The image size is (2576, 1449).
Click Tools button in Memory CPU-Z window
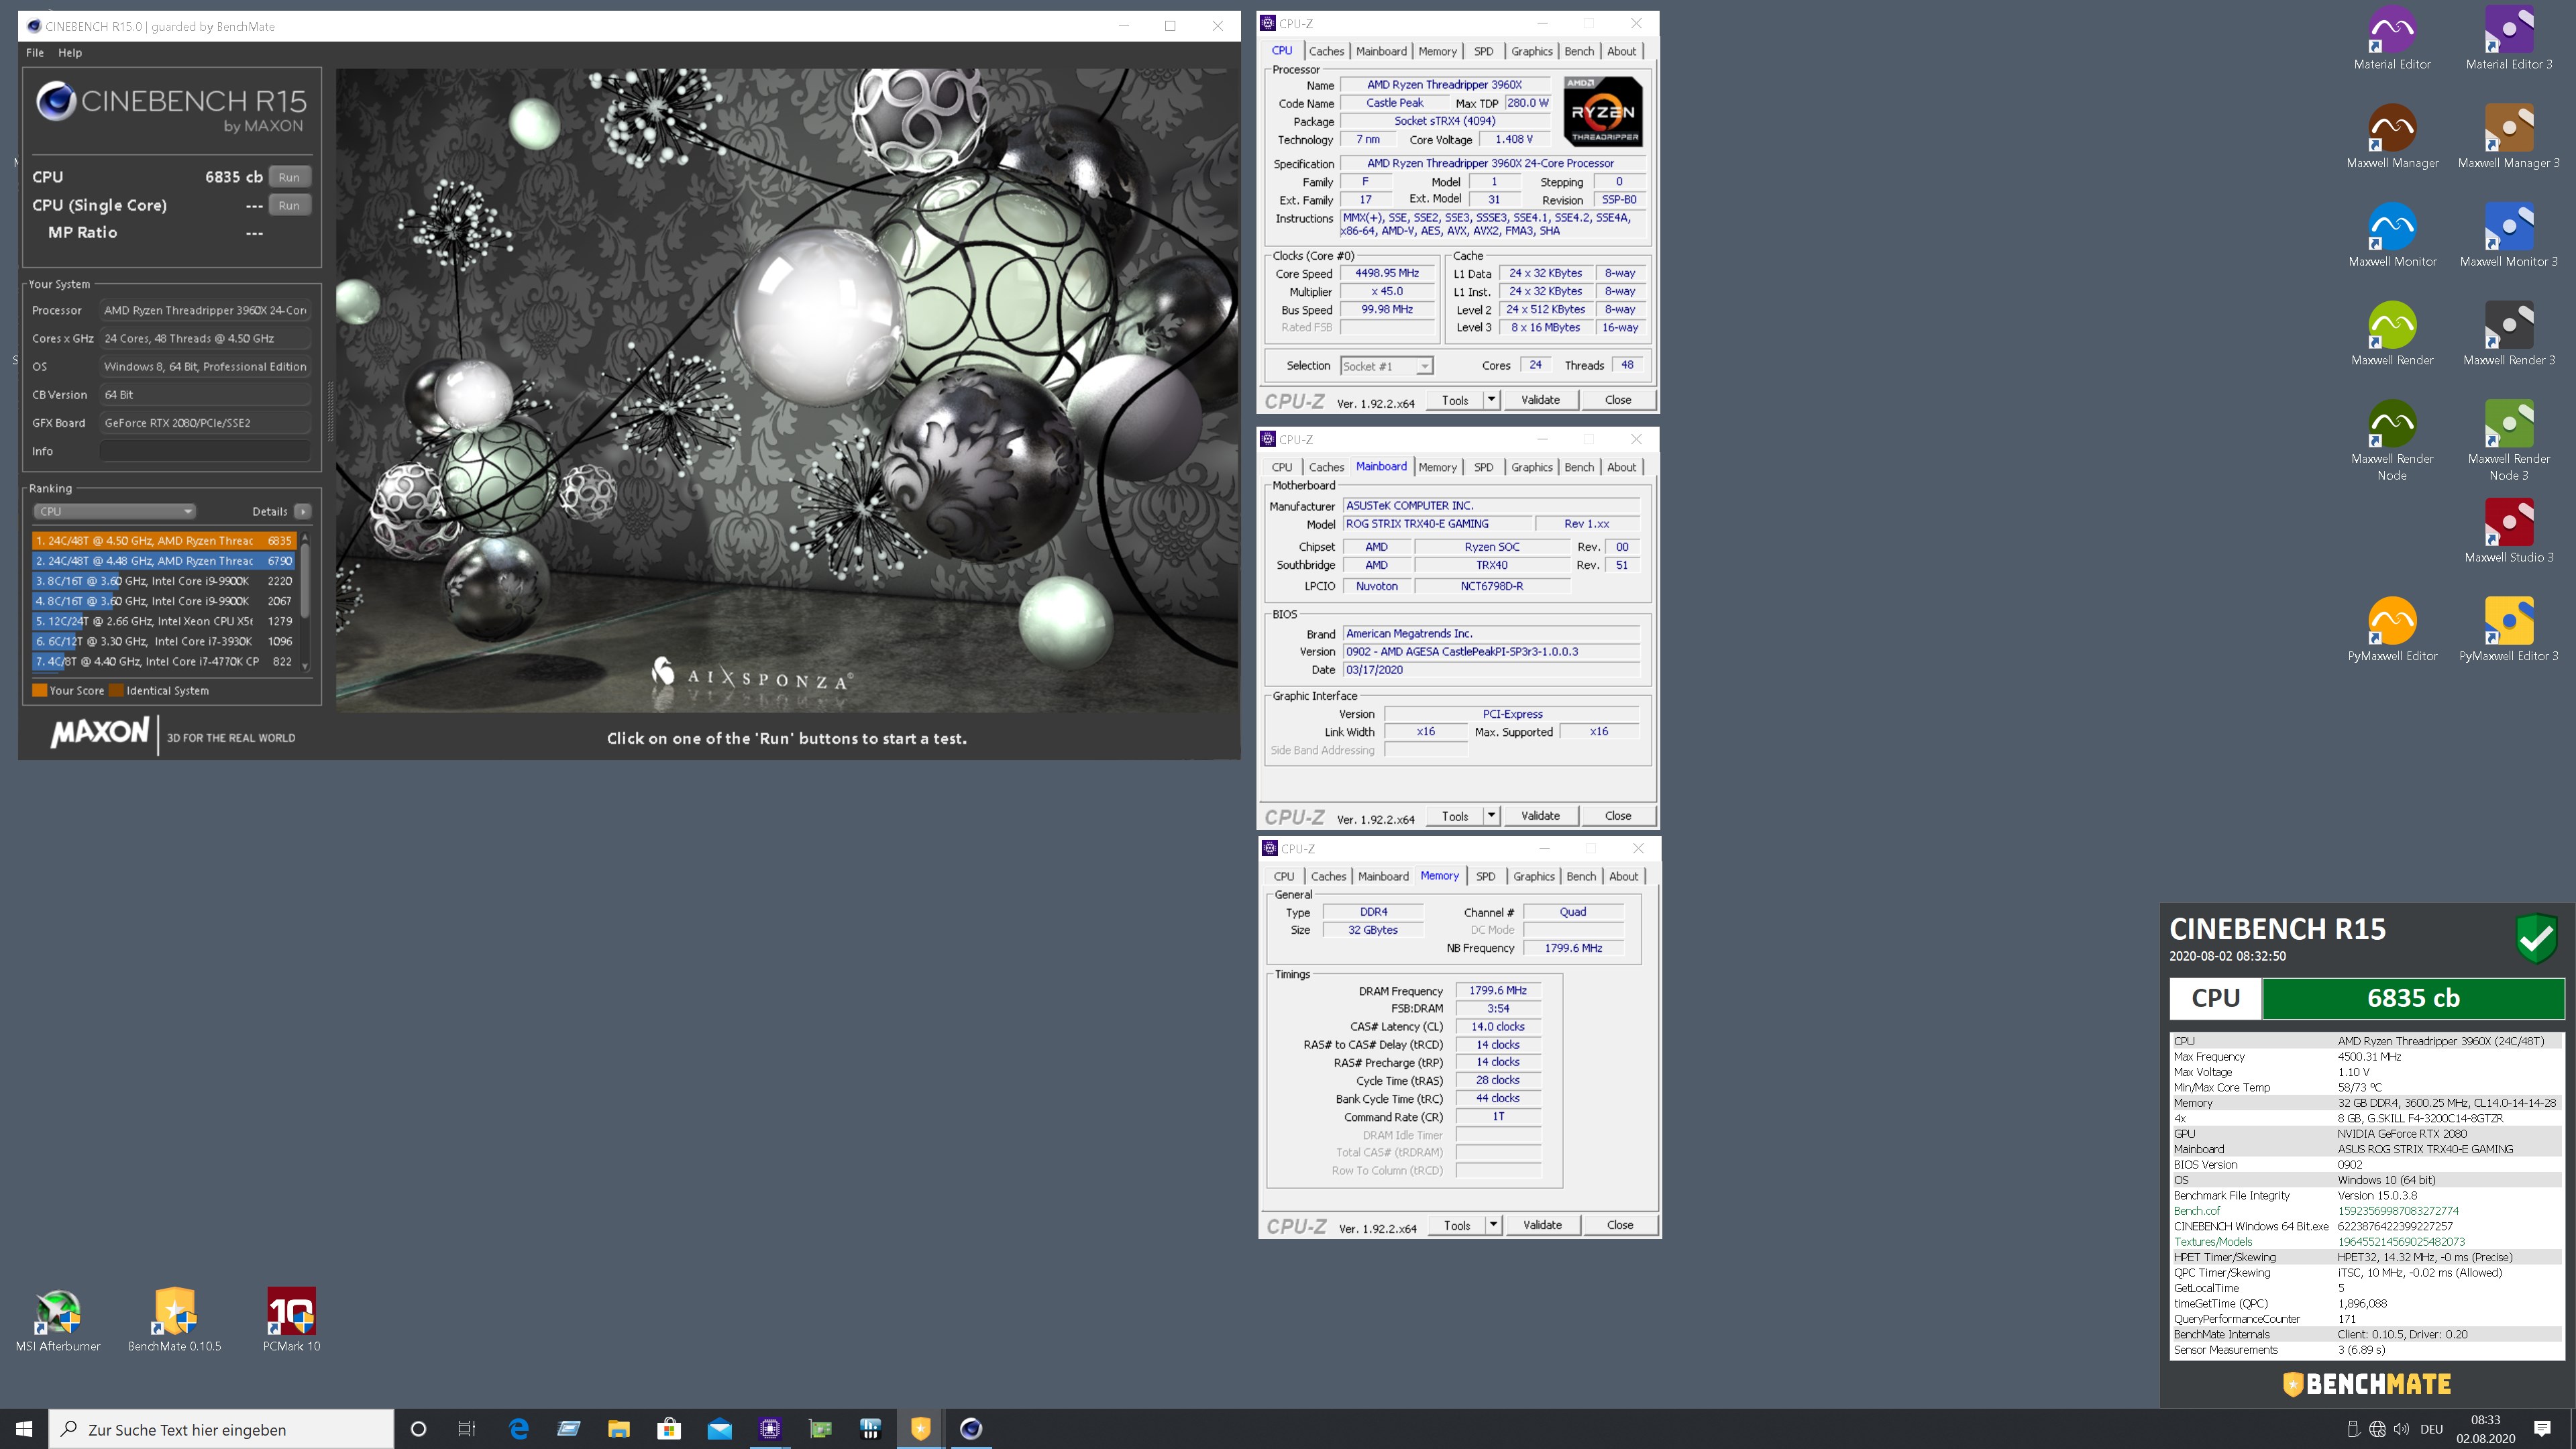(x=1457, y=1225)
